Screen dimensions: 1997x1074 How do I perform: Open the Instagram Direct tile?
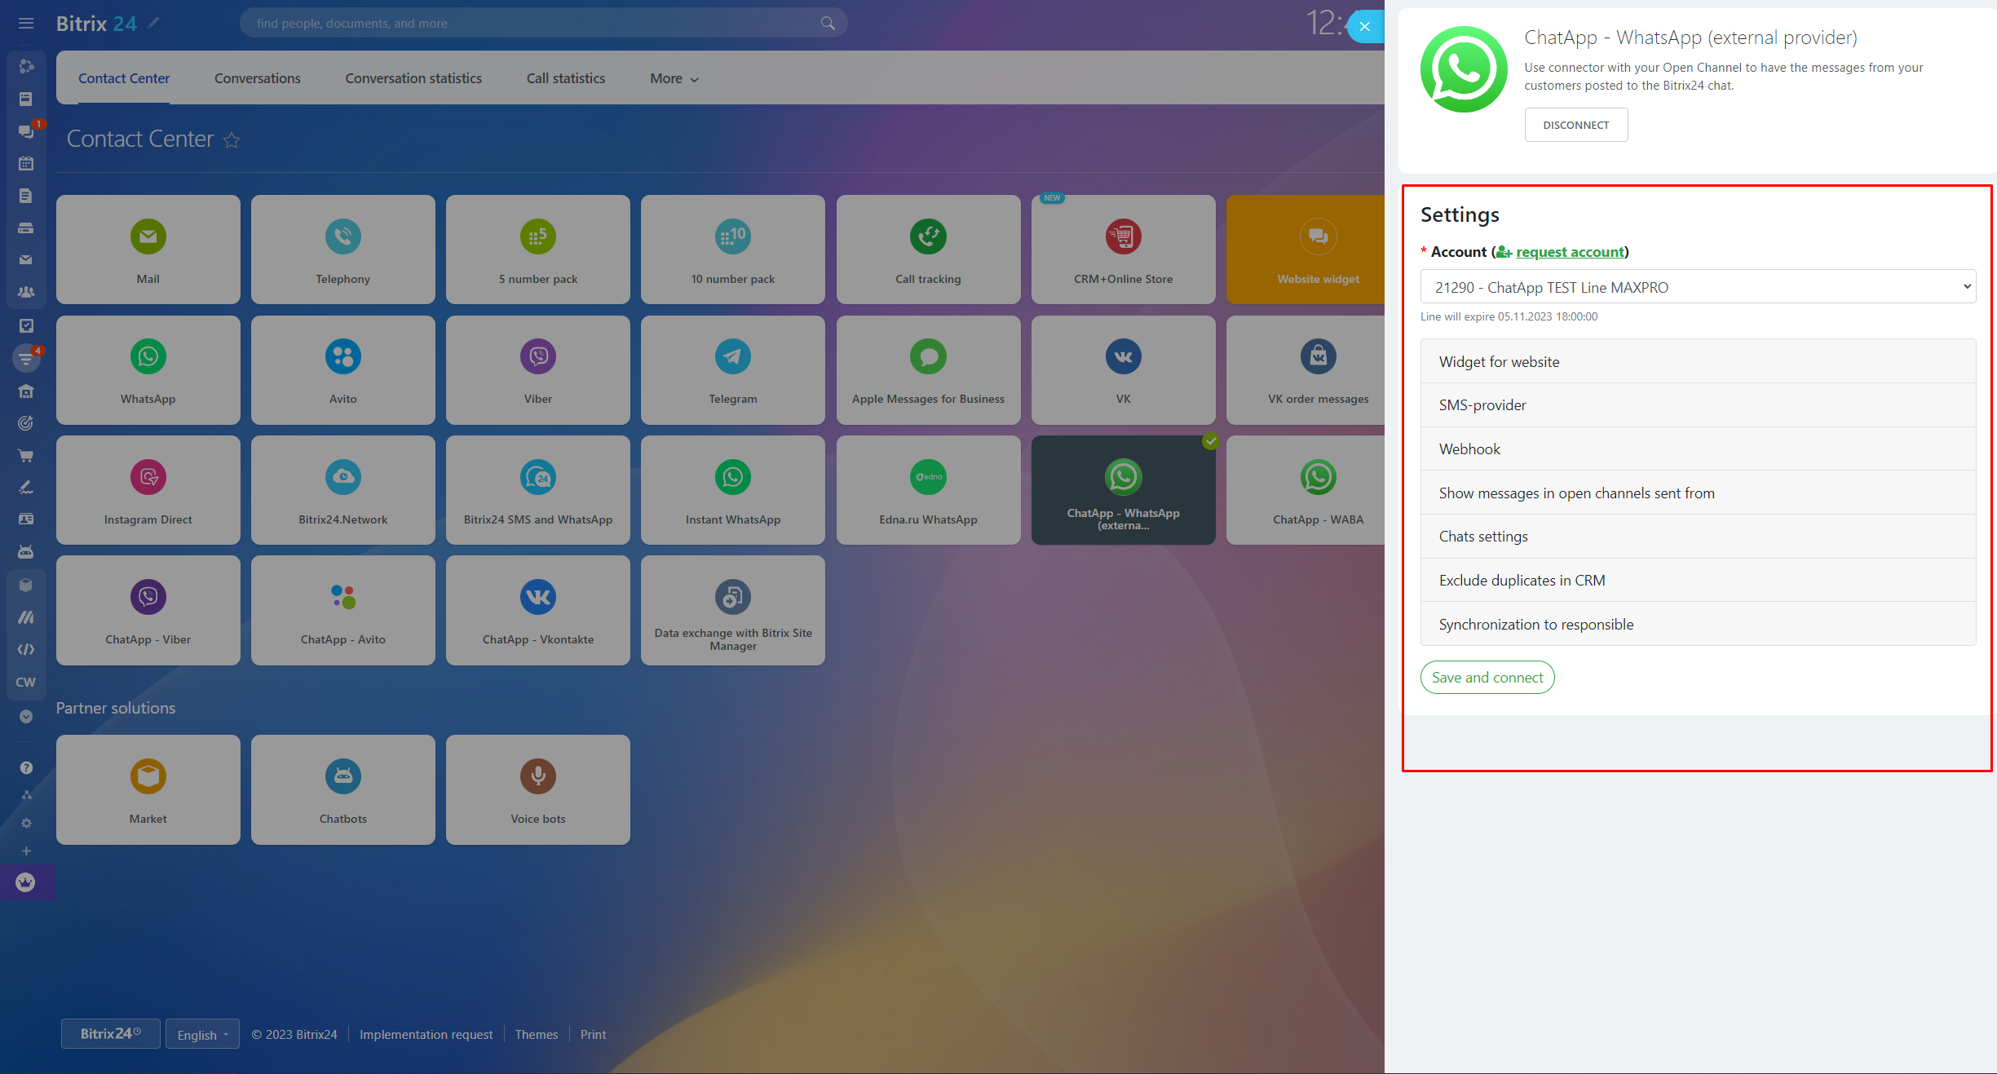148,490
